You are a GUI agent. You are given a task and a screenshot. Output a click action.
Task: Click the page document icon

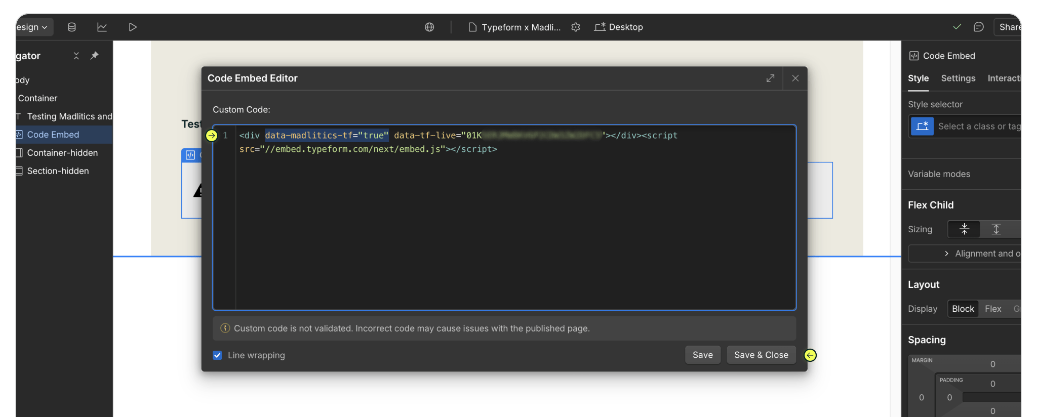click(x=472, y=27)
